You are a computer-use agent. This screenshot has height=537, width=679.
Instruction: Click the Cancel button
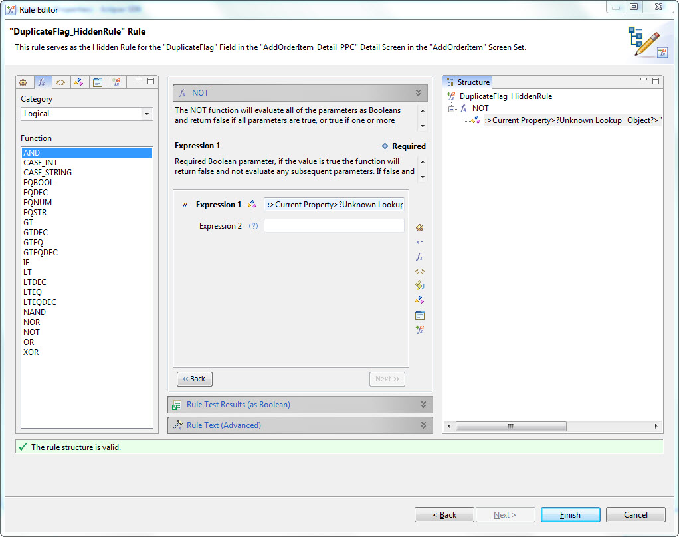coord(635,515)
